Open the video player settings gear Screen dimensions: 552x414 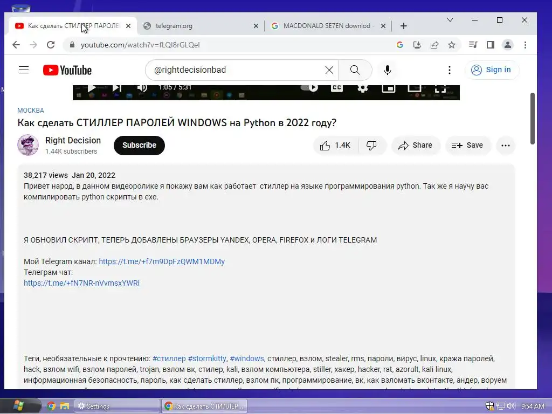pos(363,88)
